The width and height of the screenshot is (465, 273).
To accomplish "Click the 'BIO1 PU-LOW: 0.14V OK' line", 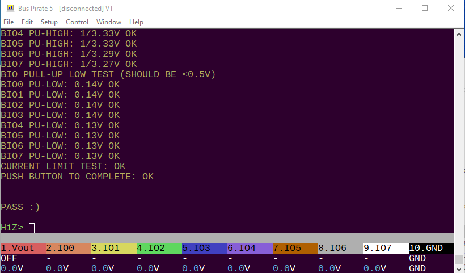I will [60, 95].
